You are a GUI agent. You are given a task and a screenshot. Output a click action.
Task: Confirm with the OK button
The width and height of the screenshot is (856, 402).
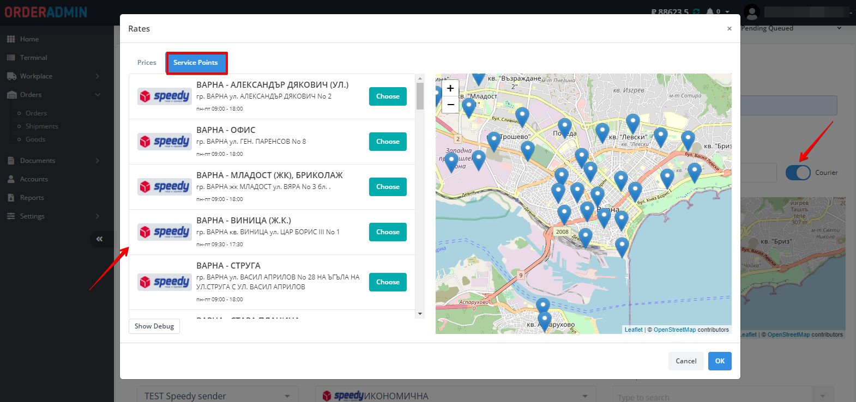click(x=720, y=361)
